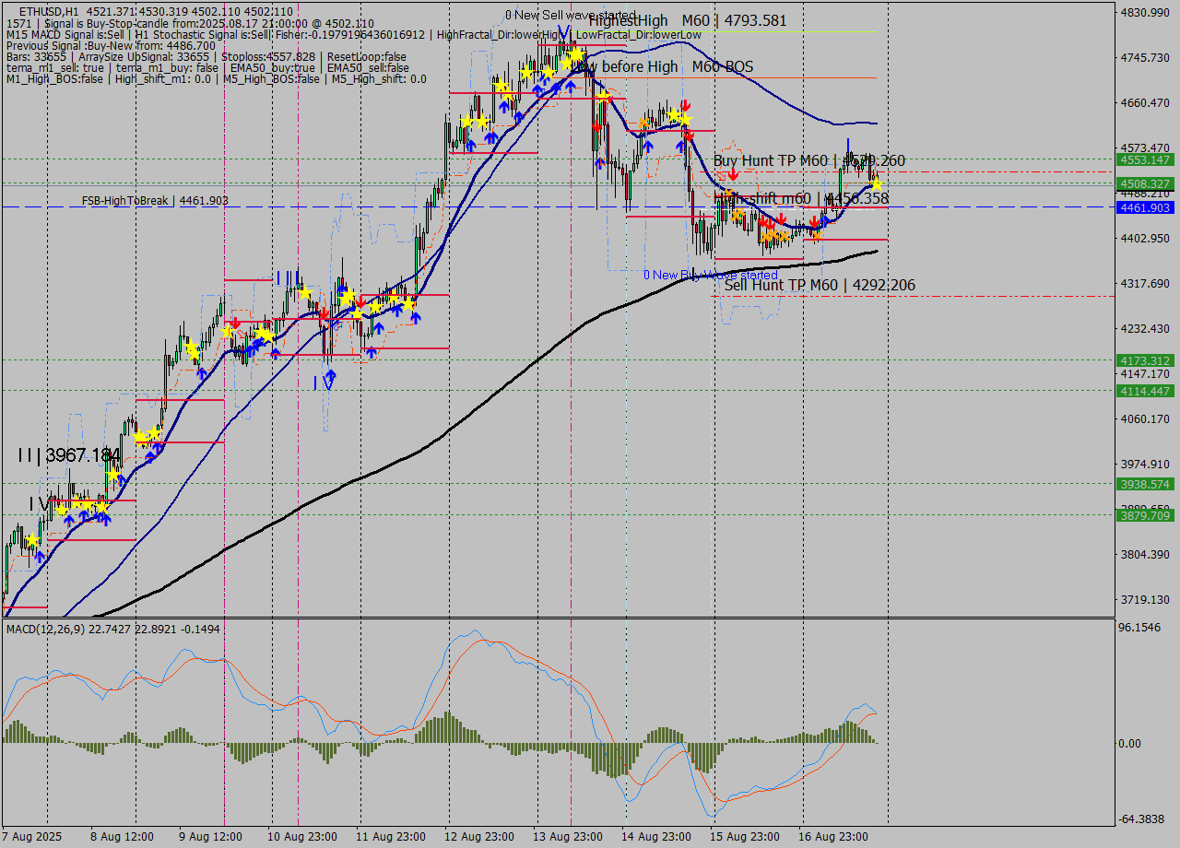Click the green 4553.147 price tag
Viewport: 1180px width, 848px height.
click(1144, 159)
